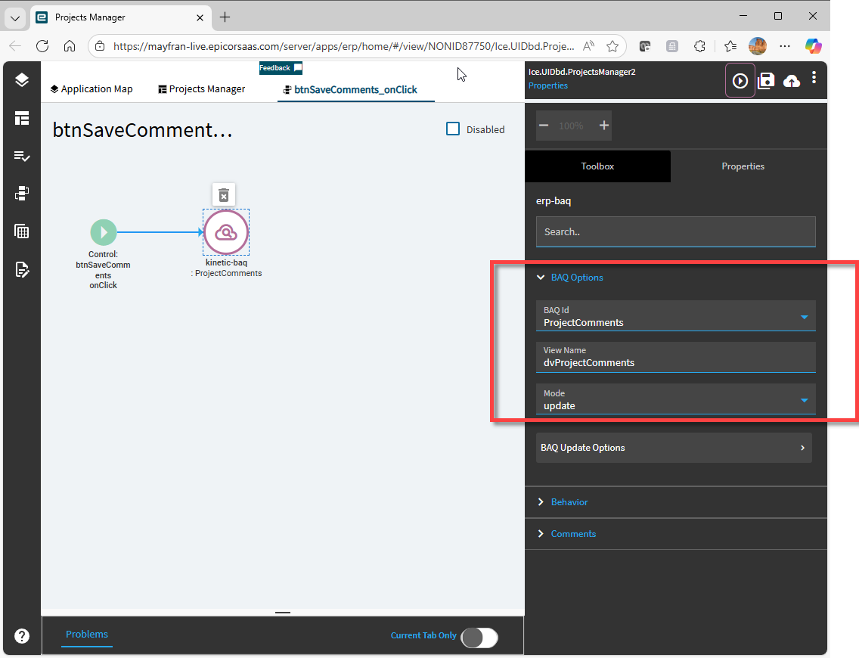The width and height of the screenshot is (859, 658).
Task: Open the layout grid icon in left sidebar
Action: tap(22, 118)
